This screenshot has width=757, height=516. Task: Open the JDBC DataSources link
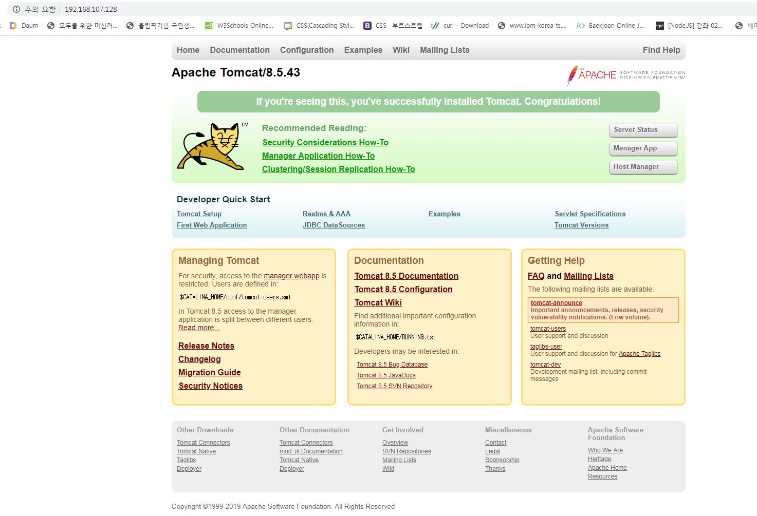coord(334,225)
